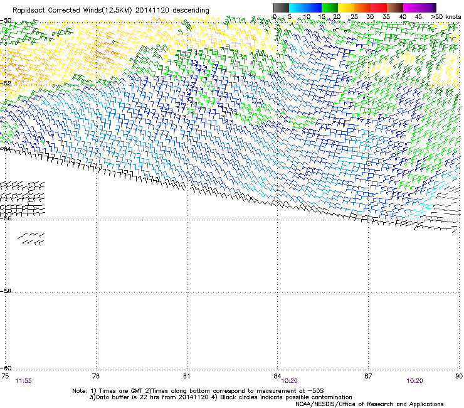
Task: Click the orange 25-30 knots legend segment
Action: point(362,8)
